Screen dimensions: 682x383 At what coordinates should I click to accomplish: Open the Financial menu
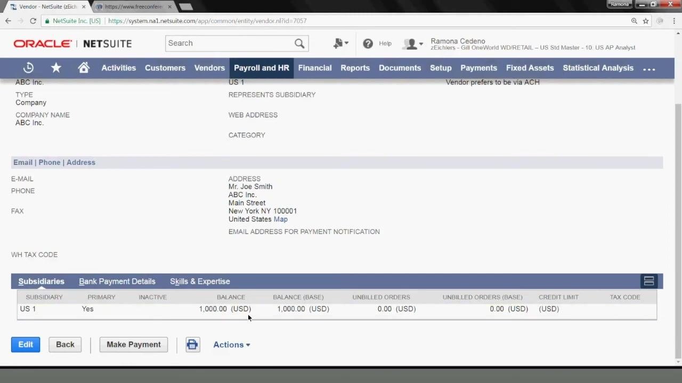coord(315,68)
